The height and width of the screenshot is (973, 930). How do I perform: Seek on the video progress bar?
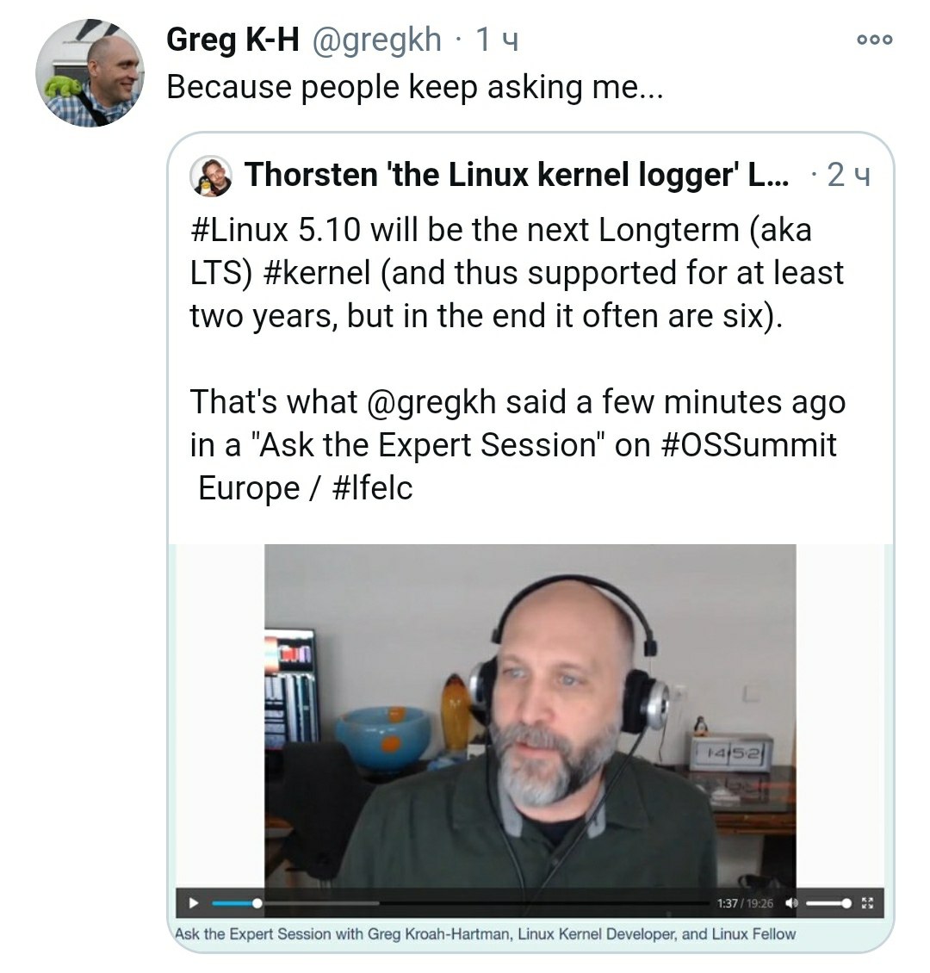[x=459, y=903]
